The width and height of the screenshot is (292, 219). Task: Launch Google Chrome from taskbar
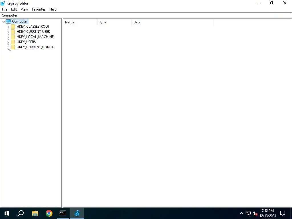click(49, 213)
